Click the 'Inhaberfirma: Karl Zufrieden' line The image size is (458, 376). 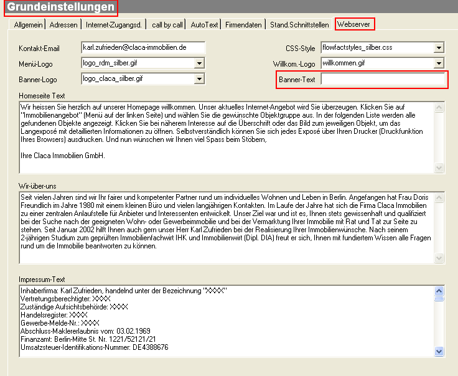(124, 291)
